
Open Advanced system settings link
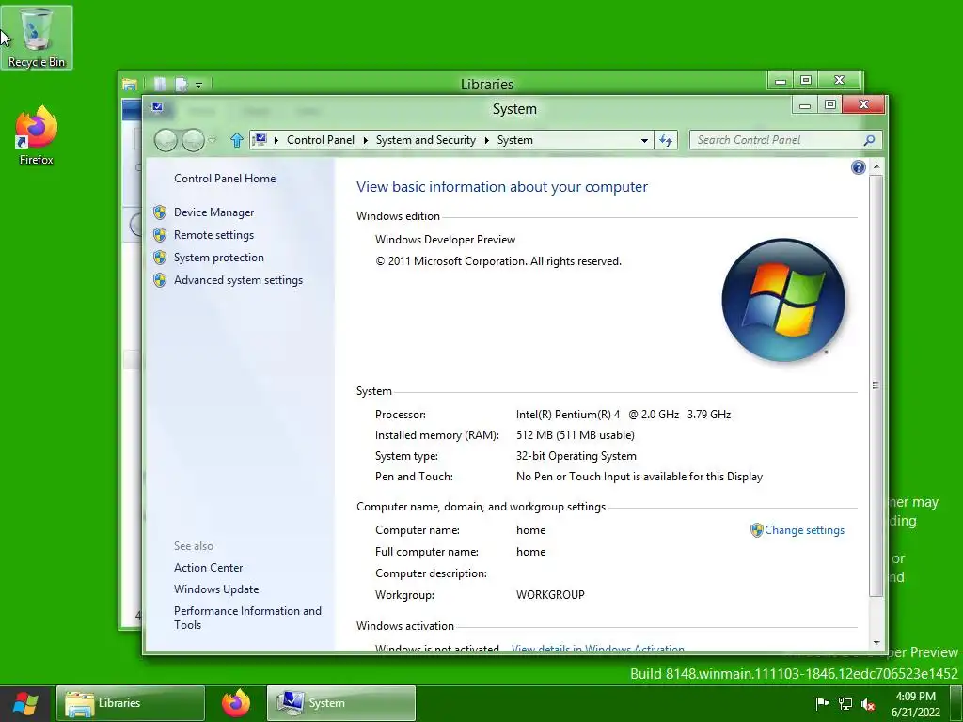coord(238,280)
